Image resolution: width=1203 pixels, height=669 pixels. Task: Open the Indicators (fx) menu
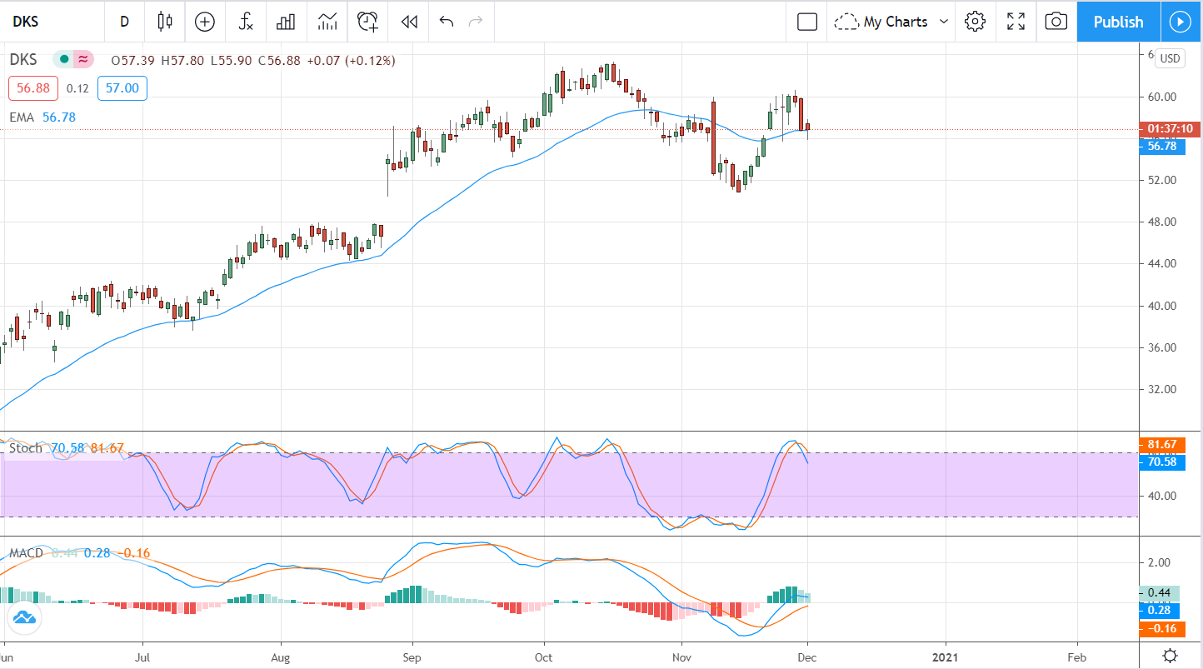pos(246,22)
